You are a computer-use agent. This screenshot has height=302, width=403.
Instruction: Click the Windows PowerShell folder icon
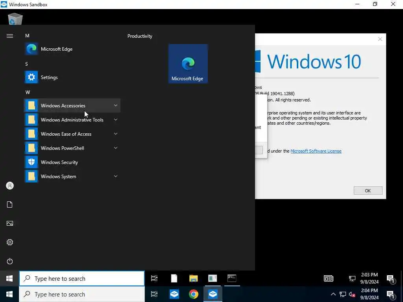31,148
